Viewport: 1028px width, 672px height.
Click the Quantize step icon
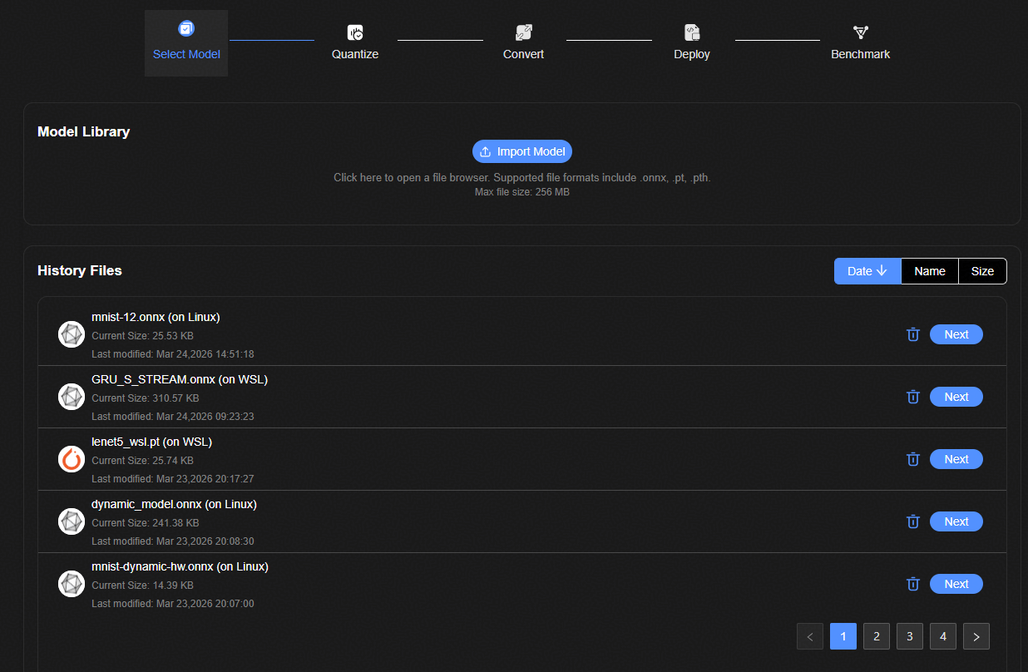[x=355, y=33]
